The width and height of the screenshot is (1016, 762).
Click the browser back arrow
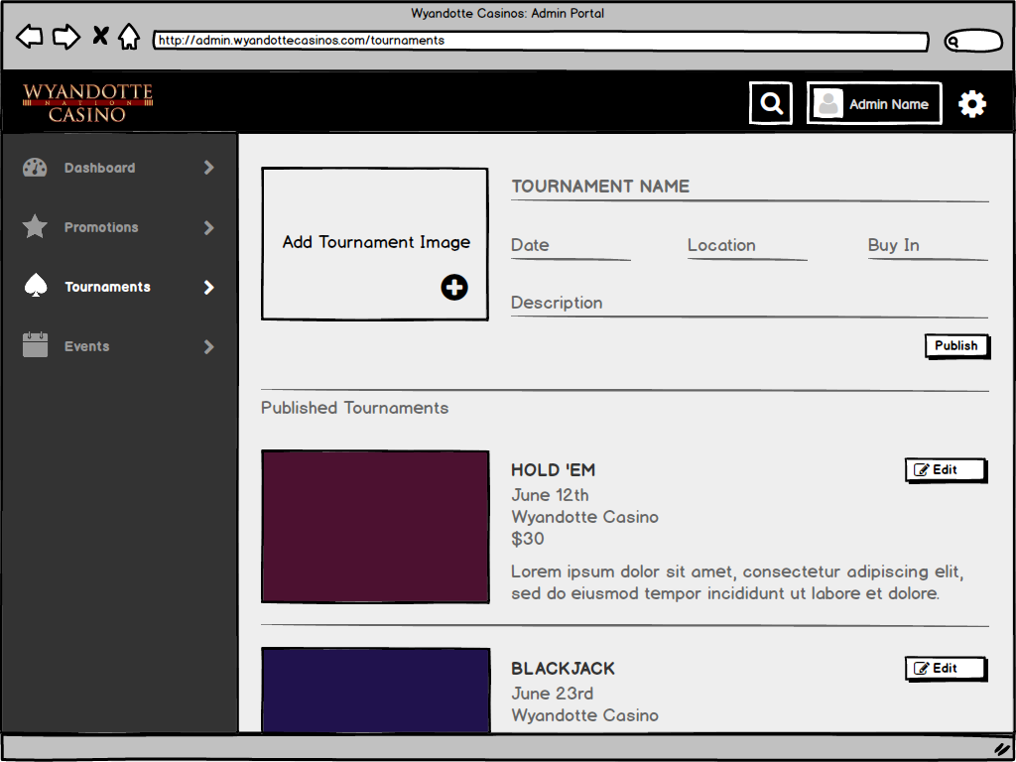(29, 37)
